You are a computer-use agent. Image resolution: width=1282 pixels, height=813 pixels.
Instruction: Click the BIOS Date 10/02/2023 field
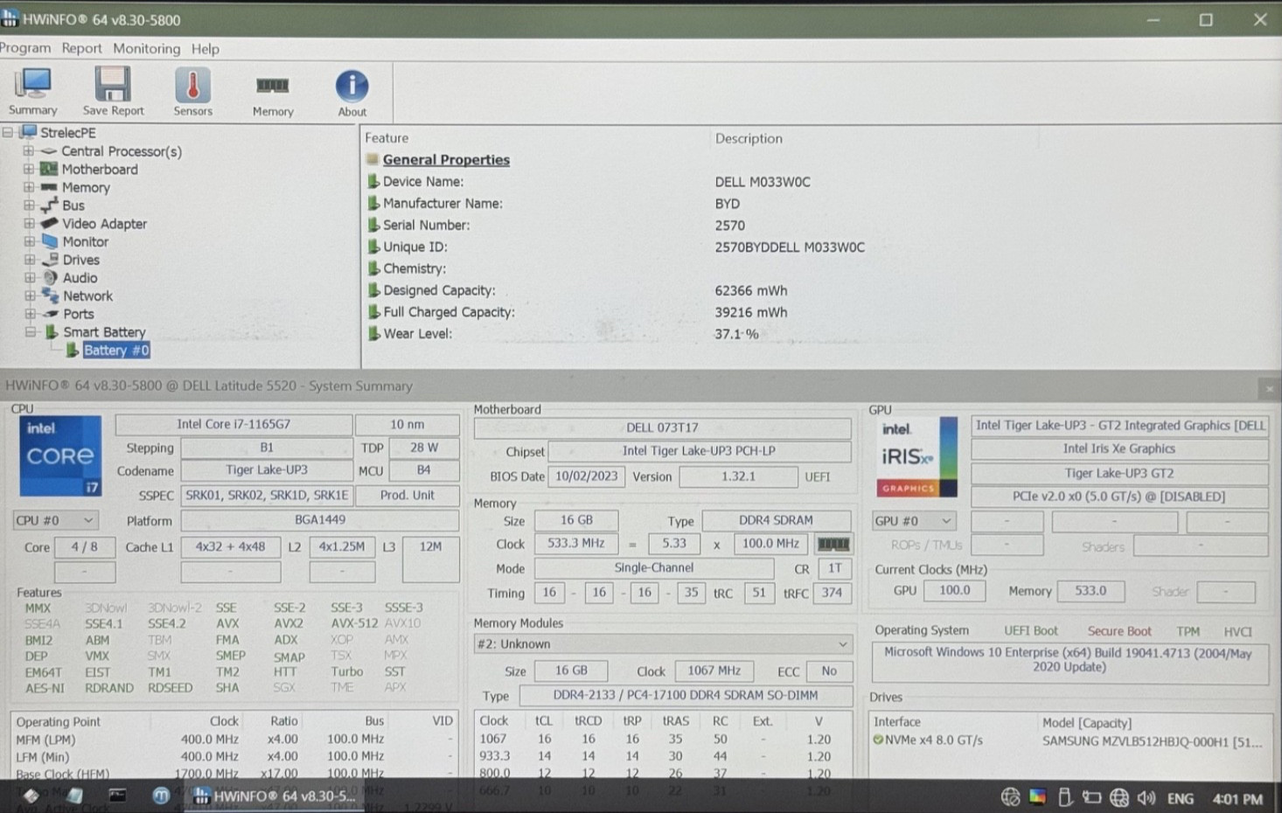586,476
